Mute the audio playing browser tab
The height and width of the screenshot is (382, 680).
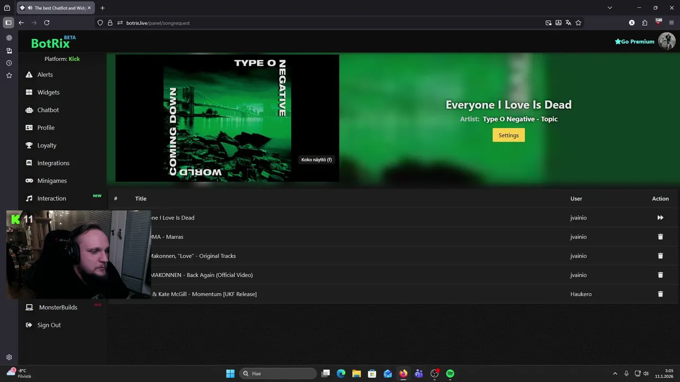30,8
